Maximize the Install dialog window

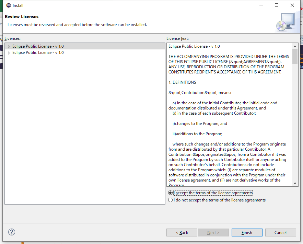(x=277, y=5)
